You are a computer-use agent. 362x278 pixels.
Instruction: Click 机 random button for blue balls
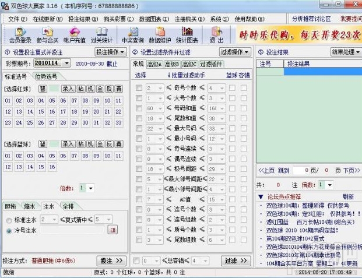[90, 144]
